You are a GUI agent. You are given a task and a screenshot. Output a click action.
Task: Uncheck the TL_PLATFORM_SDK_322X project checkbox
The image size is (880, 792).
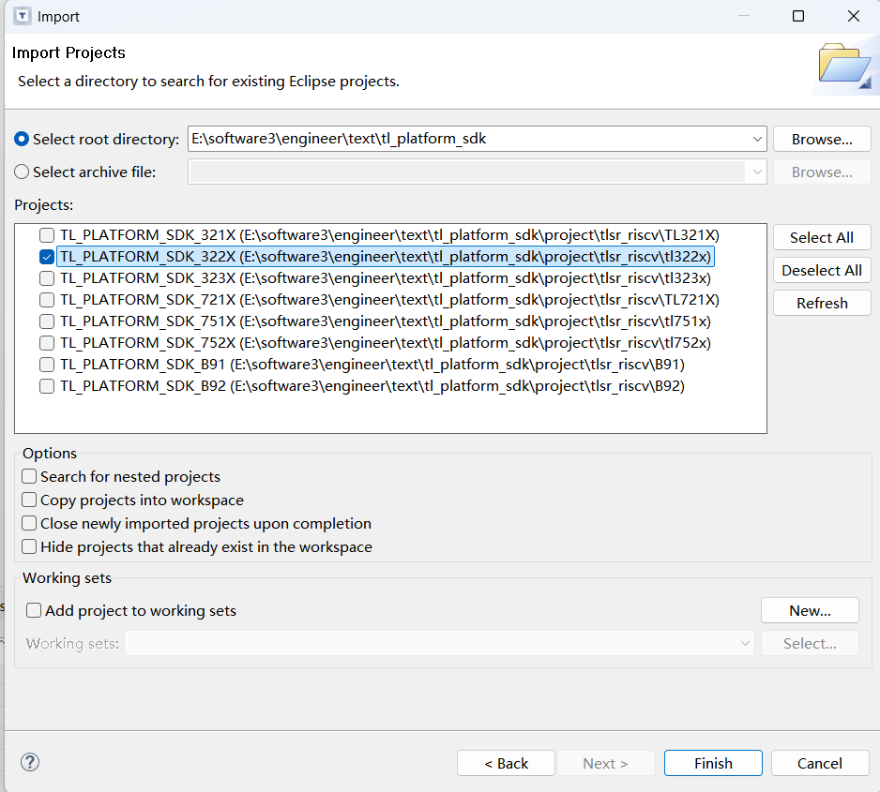click(x=47, y=257)
